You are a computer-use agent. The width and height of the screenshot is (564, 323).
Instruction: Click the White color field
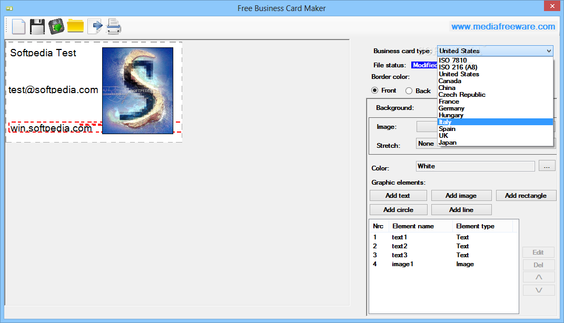pos(476,166)
